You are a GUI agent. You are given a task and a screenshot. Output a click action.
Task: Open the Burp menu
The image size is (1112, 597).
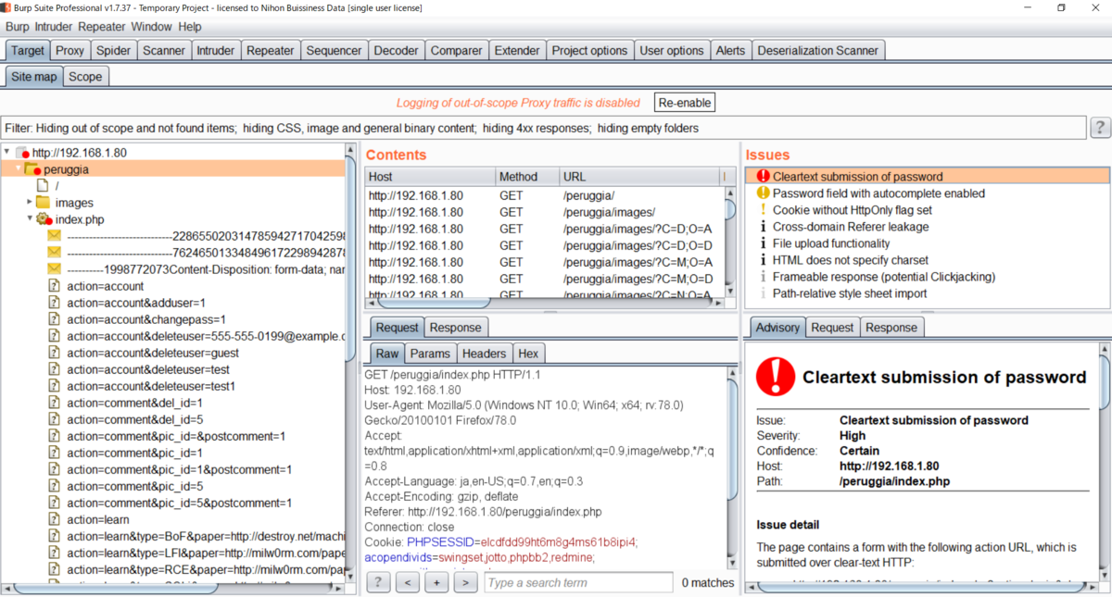point(18,27)
